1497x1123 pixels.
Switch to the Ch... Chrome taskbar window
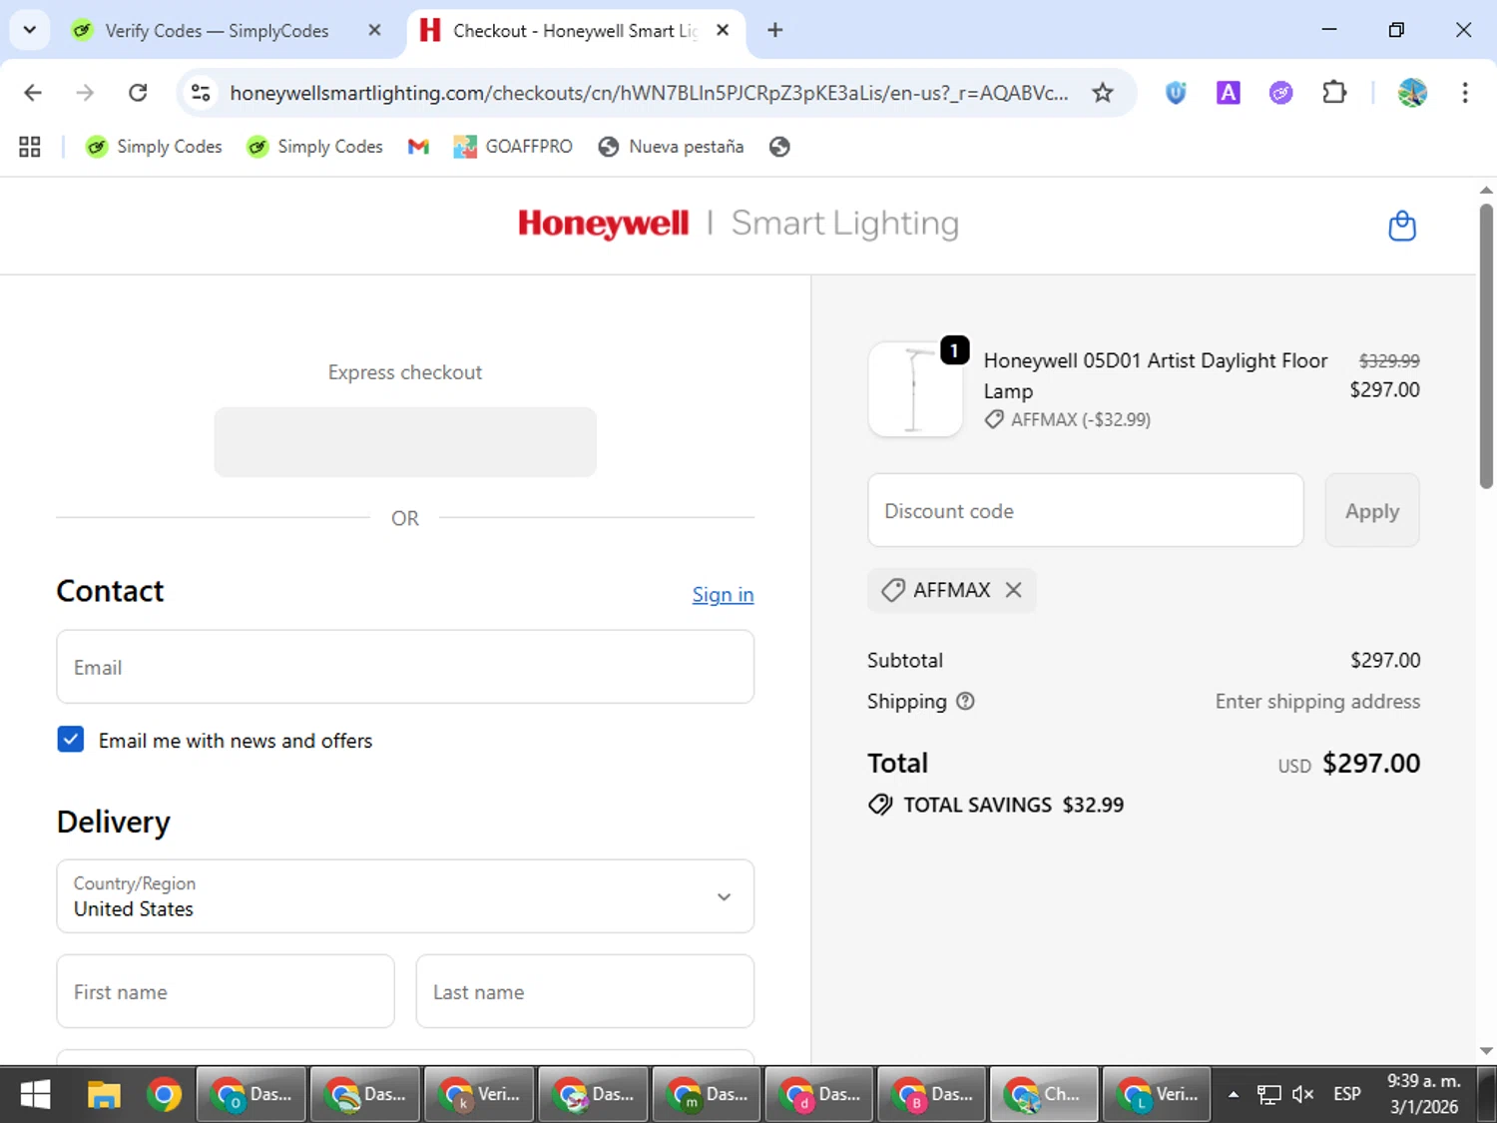1043,1095
